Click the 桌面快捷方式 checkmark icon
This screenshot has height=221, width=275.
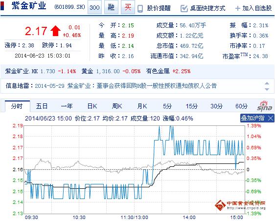click(x=184, y=8)
